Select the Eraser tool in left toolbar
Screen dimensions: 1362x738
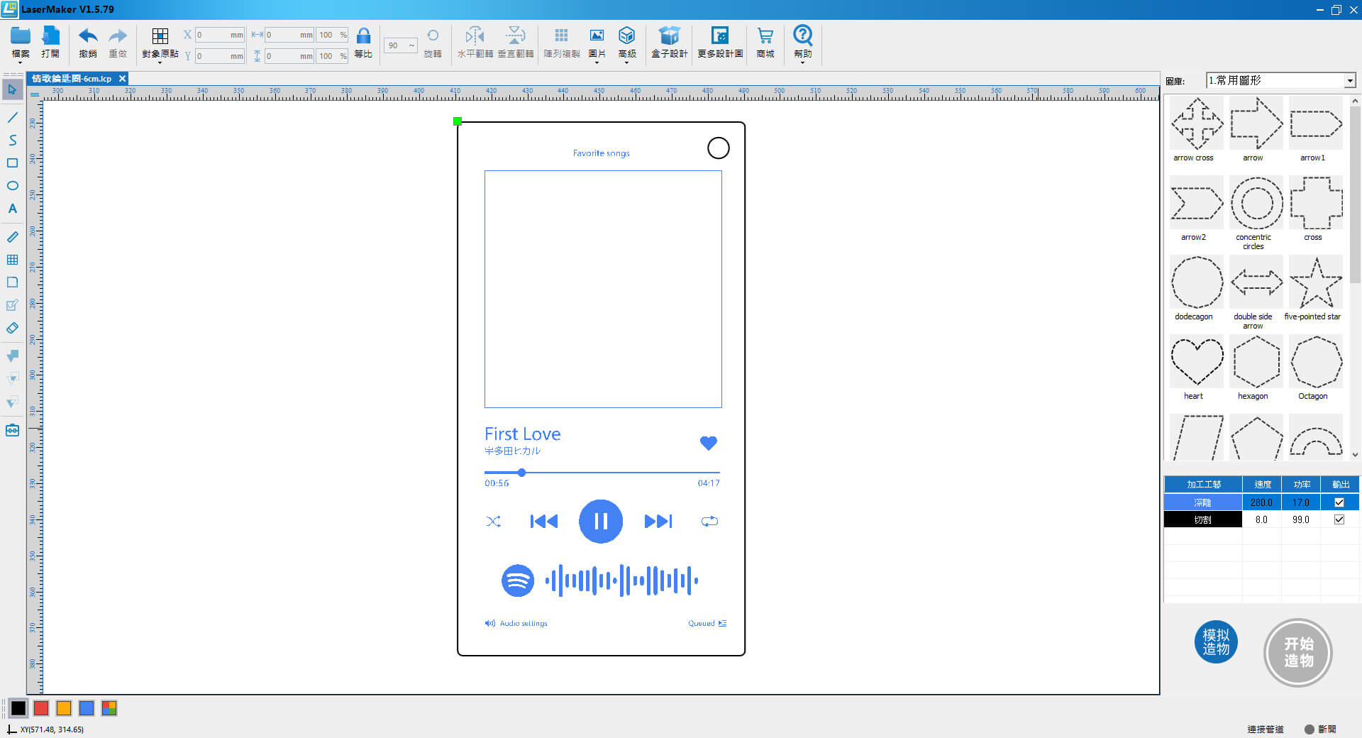(12, 329)
